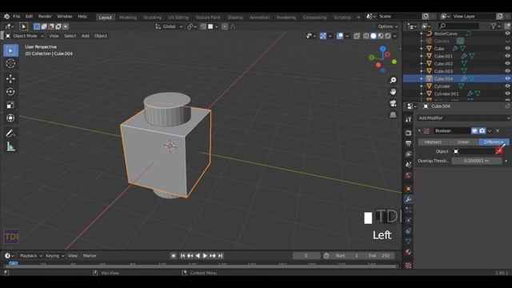Open the Keying dropdown in timeline
Viewport: 512px width, 288px height.
(x=54, y=256)
